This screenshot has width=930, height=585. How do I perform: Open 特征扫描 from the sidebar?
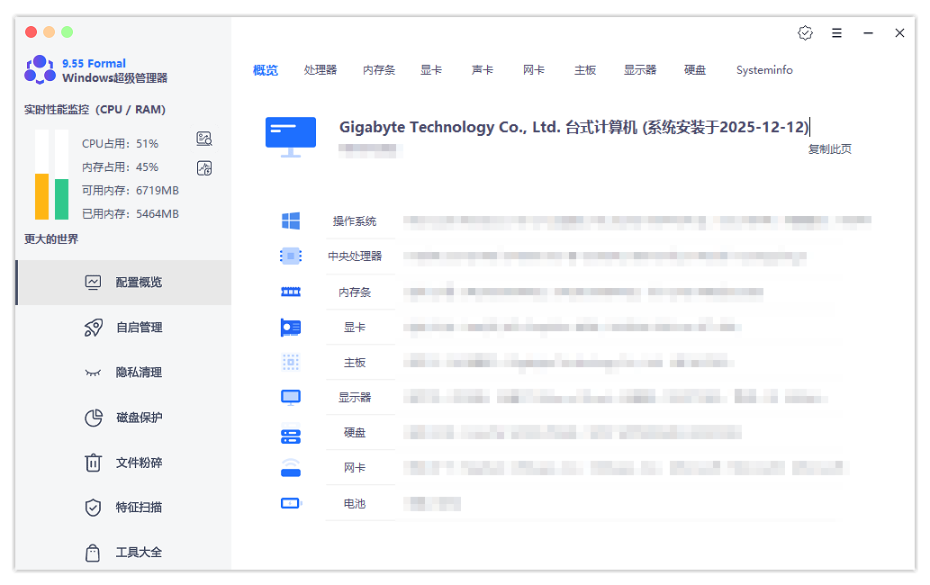pos(123,508)
